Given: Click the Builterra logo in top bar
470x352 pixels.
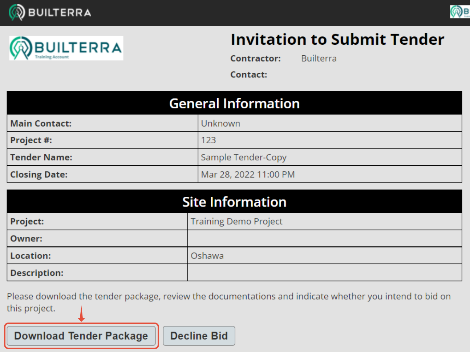Looking at the screenshot, I should click(x=50, y=12).
